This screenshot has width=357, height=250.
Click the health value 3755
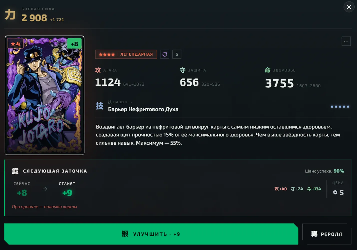(x=279, y=83)
